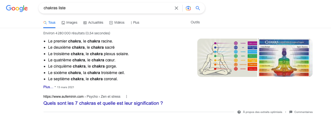Click the question mark about snippets icon
Viewport: 331px width, 118px height.
[239, 112]
